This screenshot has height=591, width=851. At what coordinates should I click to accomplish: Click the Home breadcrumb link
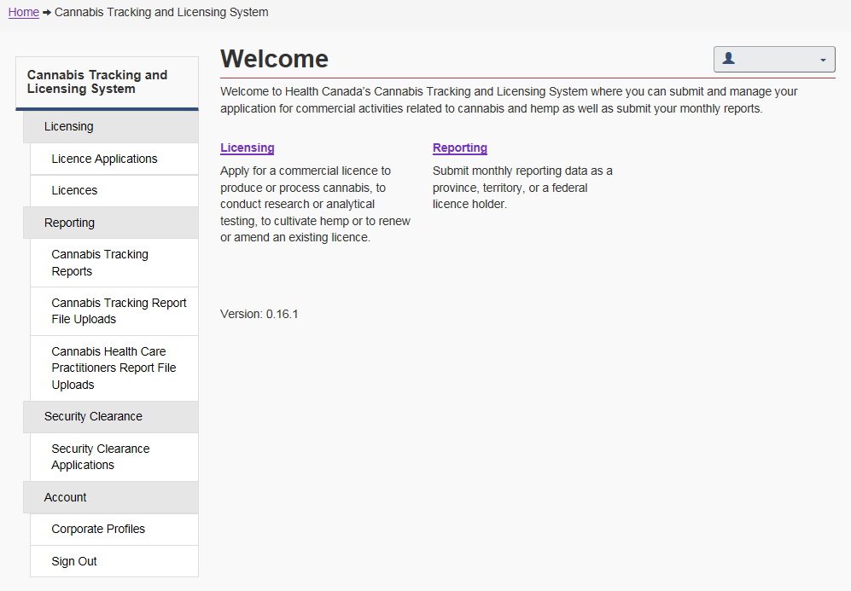(24, 12)
